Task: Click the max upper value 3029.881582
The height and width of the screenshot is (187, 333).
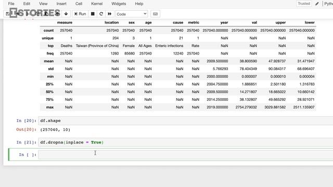Action: (x=275, y=107)
